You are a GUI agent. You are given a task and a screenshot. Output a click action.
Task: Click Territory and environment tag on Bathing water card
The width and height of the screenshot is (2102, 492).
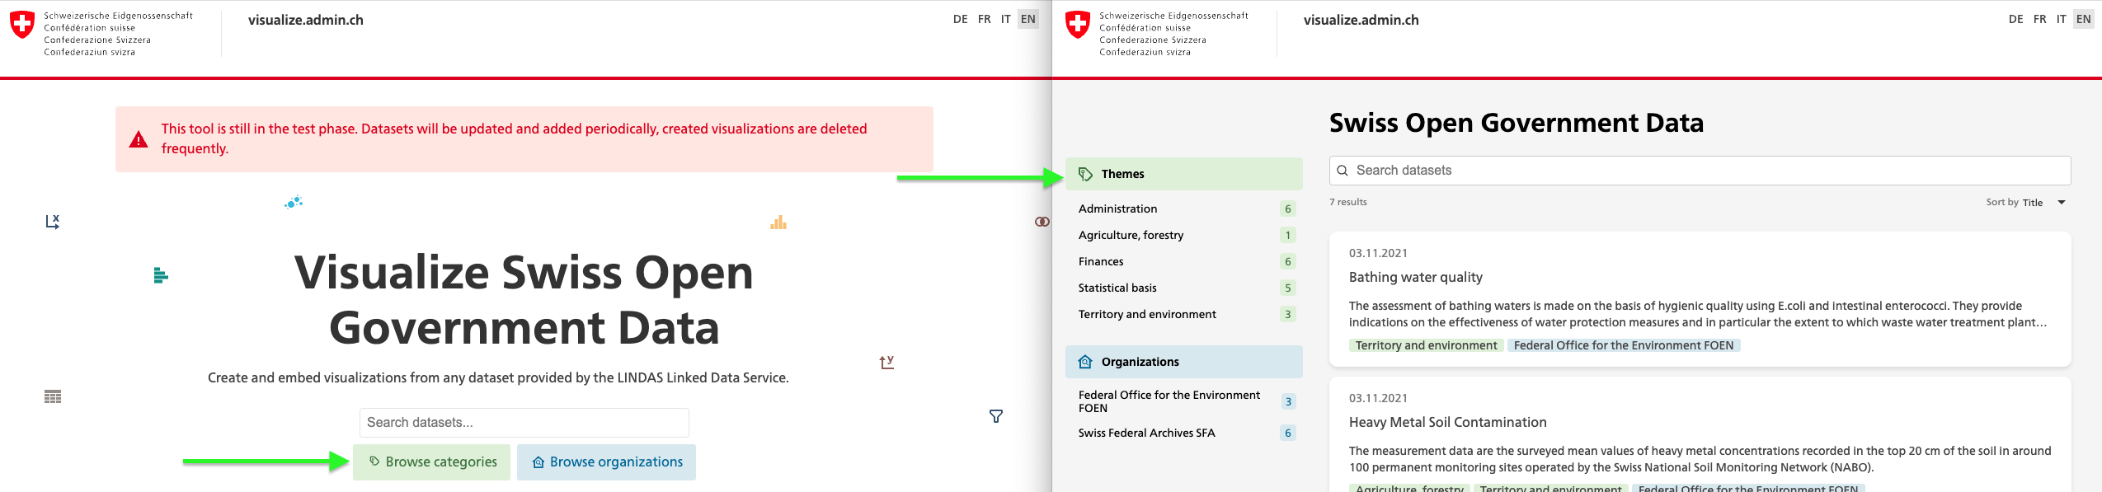[1427, 345]
